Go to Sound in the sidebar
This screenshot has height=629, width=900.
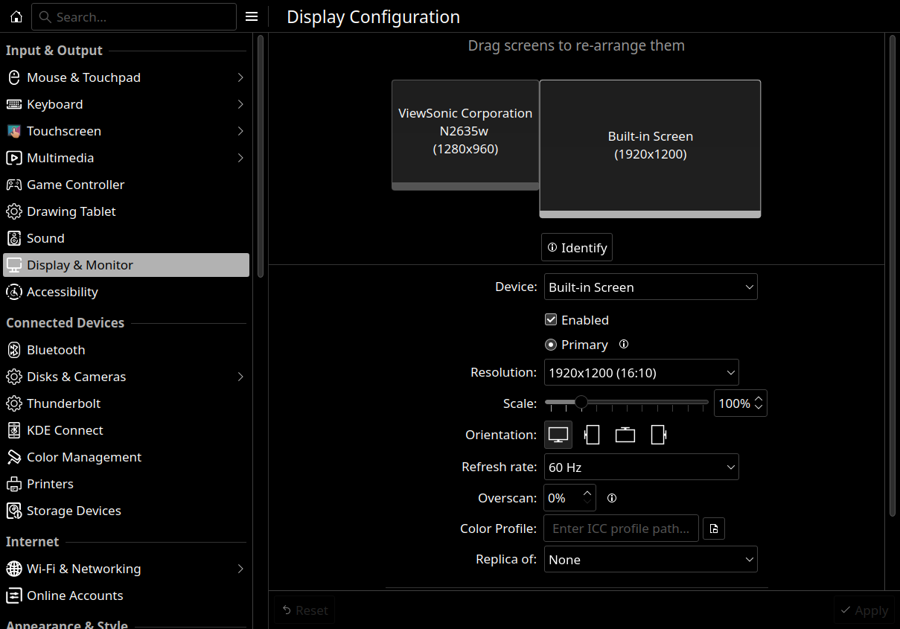pos(45,238)
